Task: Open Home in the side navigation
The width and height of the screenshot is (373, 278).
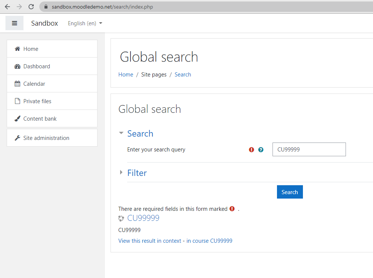Action: pos(52,49)
